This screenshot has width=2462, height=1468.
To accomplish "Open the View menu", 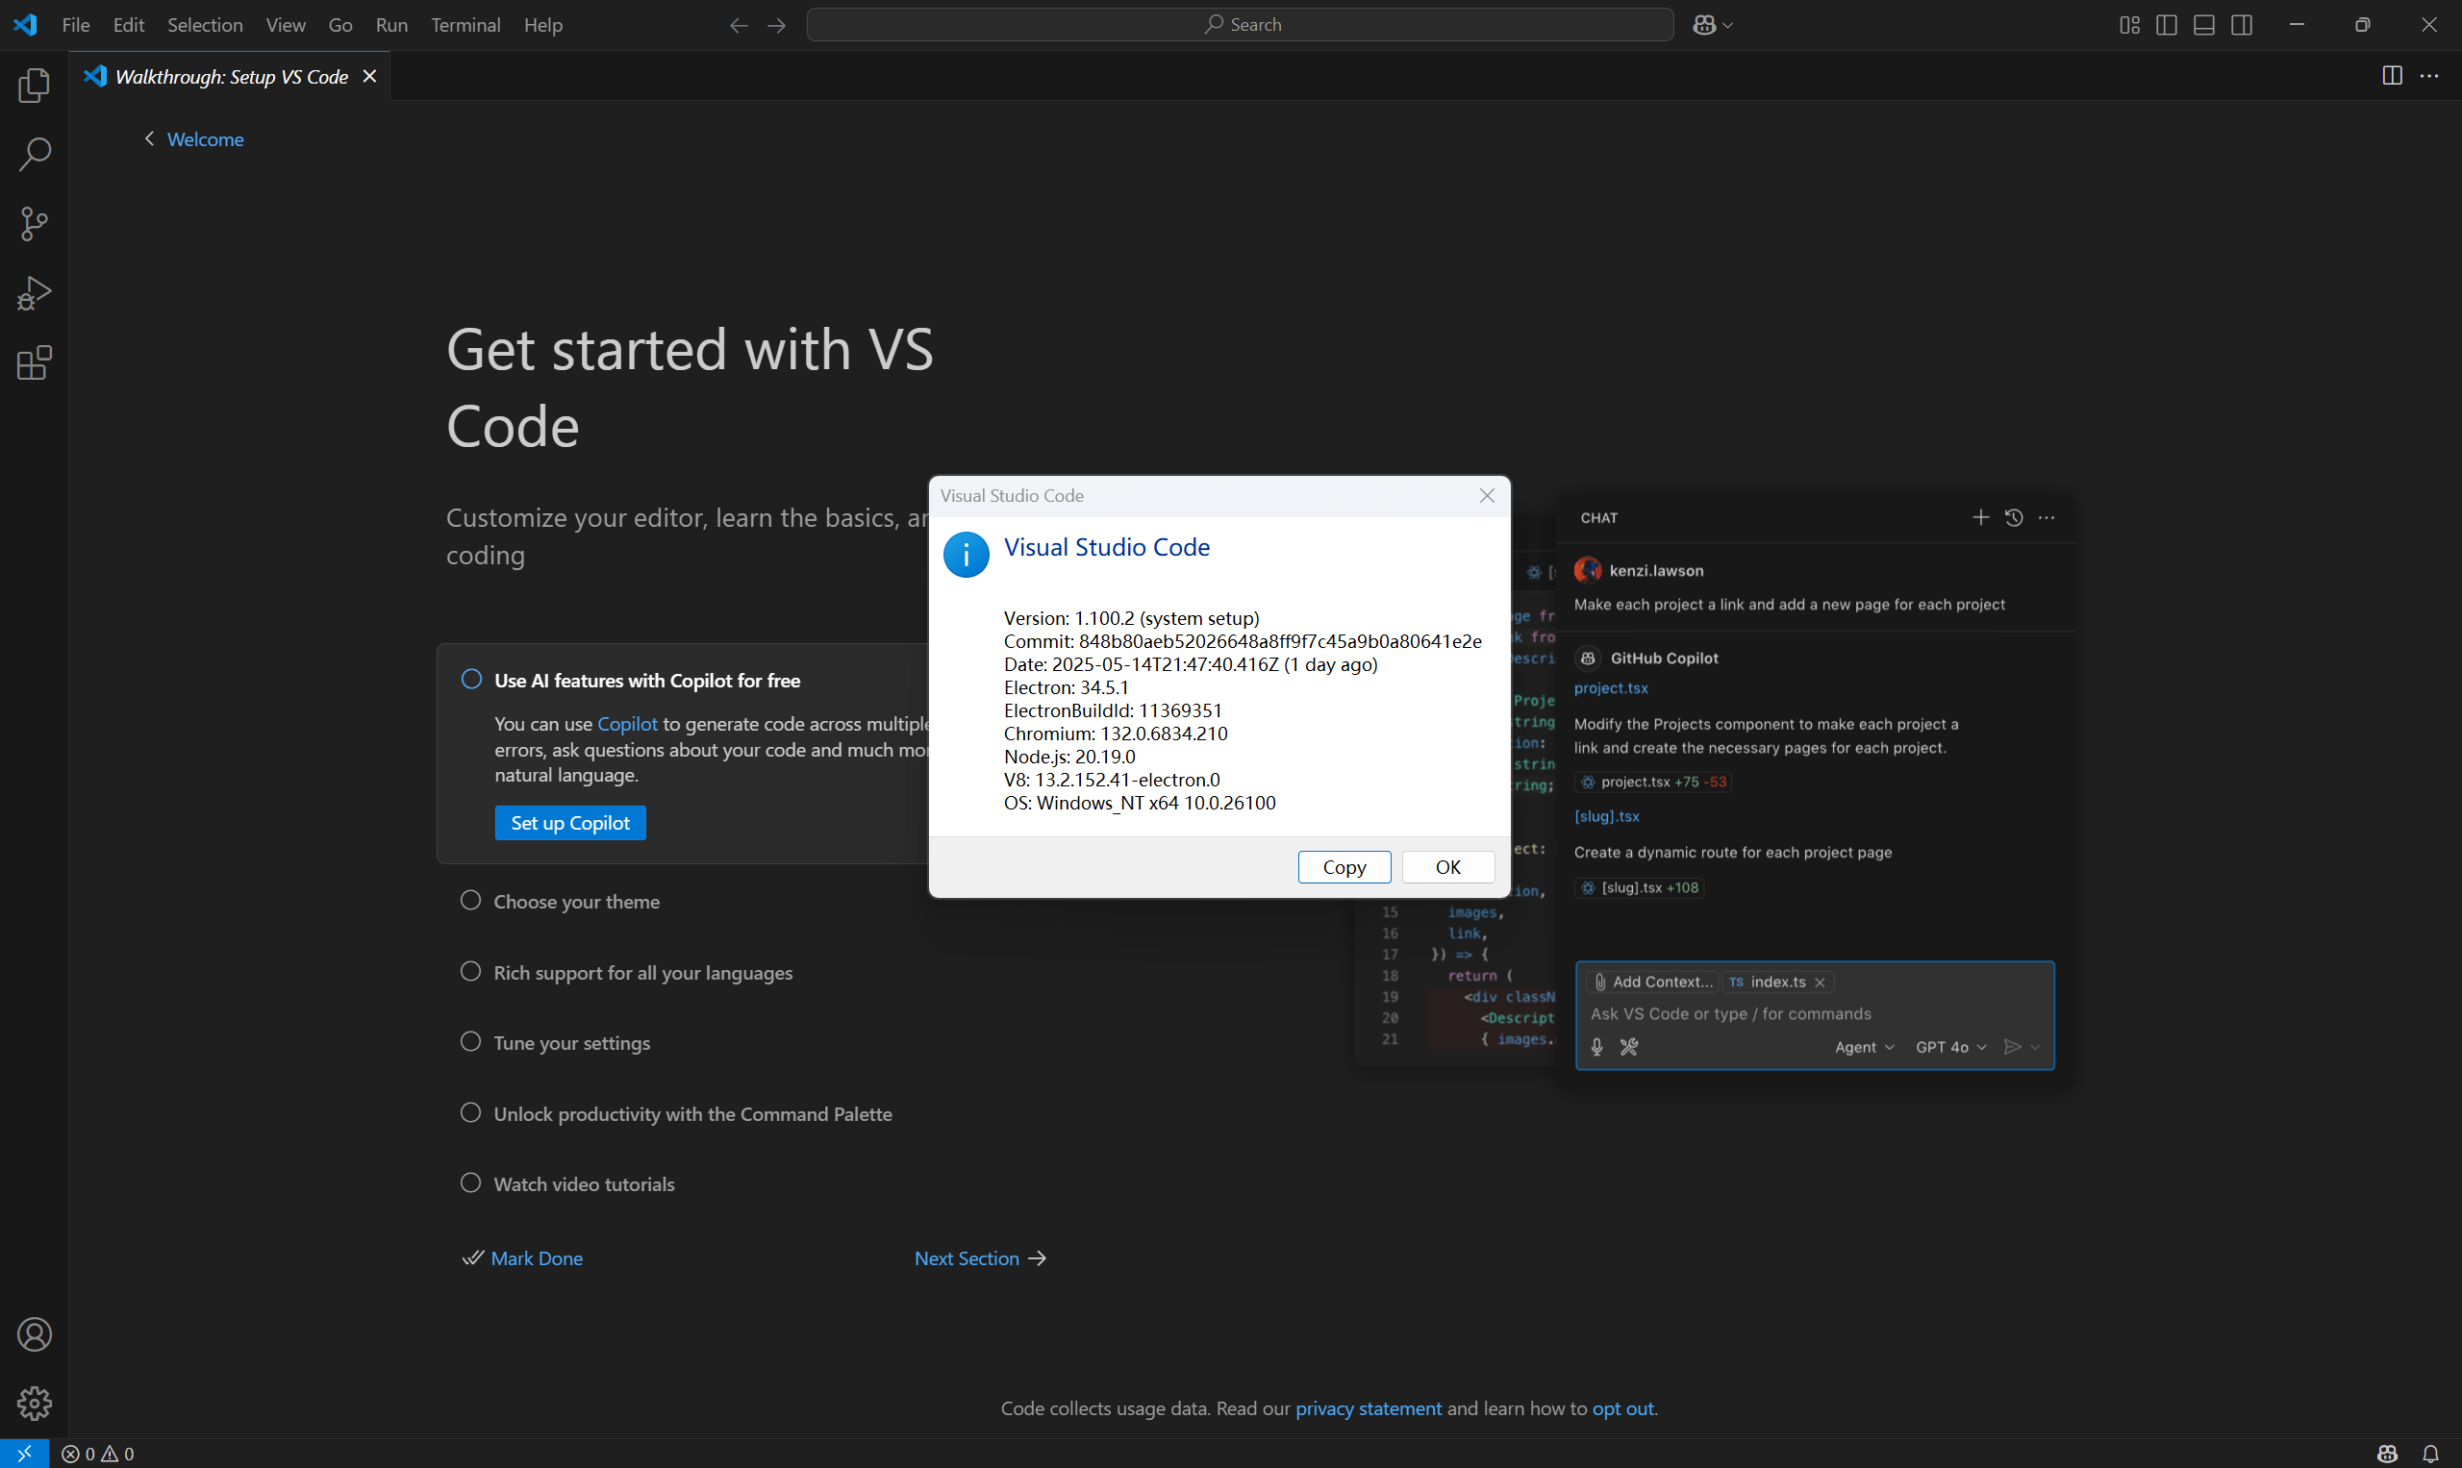I will coord(285,25).
